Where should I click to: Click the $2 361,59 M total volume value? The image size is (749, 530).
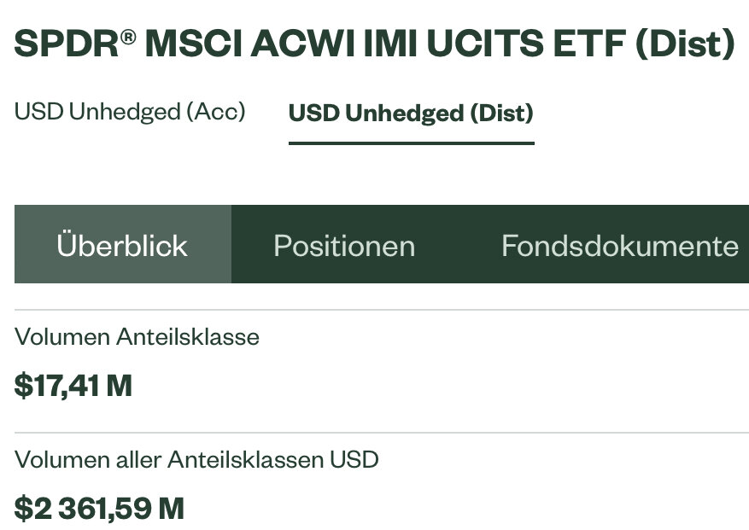(99, 509)
